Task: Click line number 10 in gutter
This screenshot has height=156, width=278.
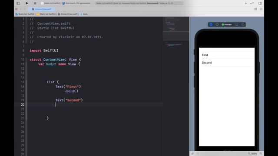Action: tap(23, 59)
